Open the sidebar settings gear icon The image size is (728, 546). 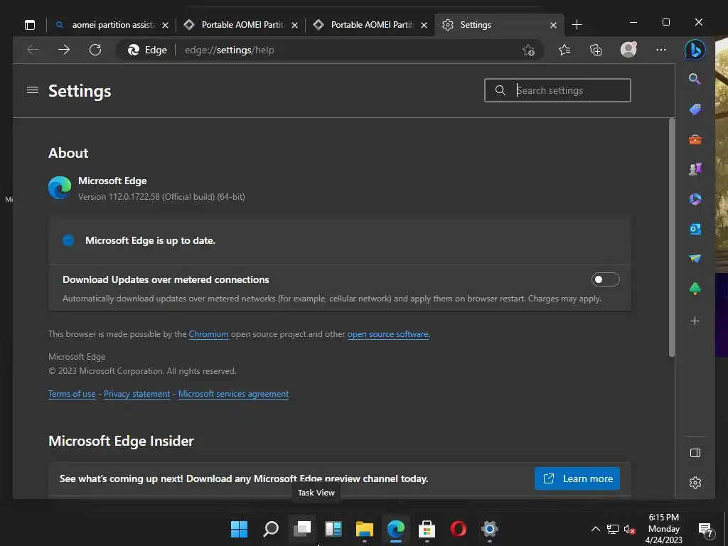click(695, 483)
